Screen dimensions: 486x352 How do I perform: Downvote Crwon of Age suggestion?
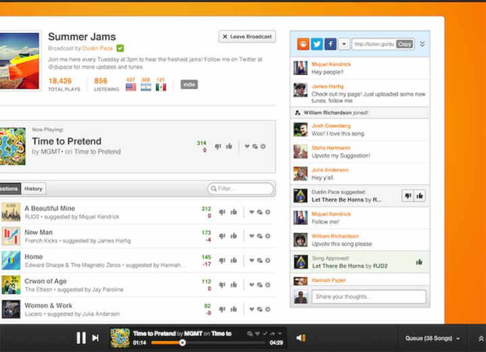click(222, 284)
